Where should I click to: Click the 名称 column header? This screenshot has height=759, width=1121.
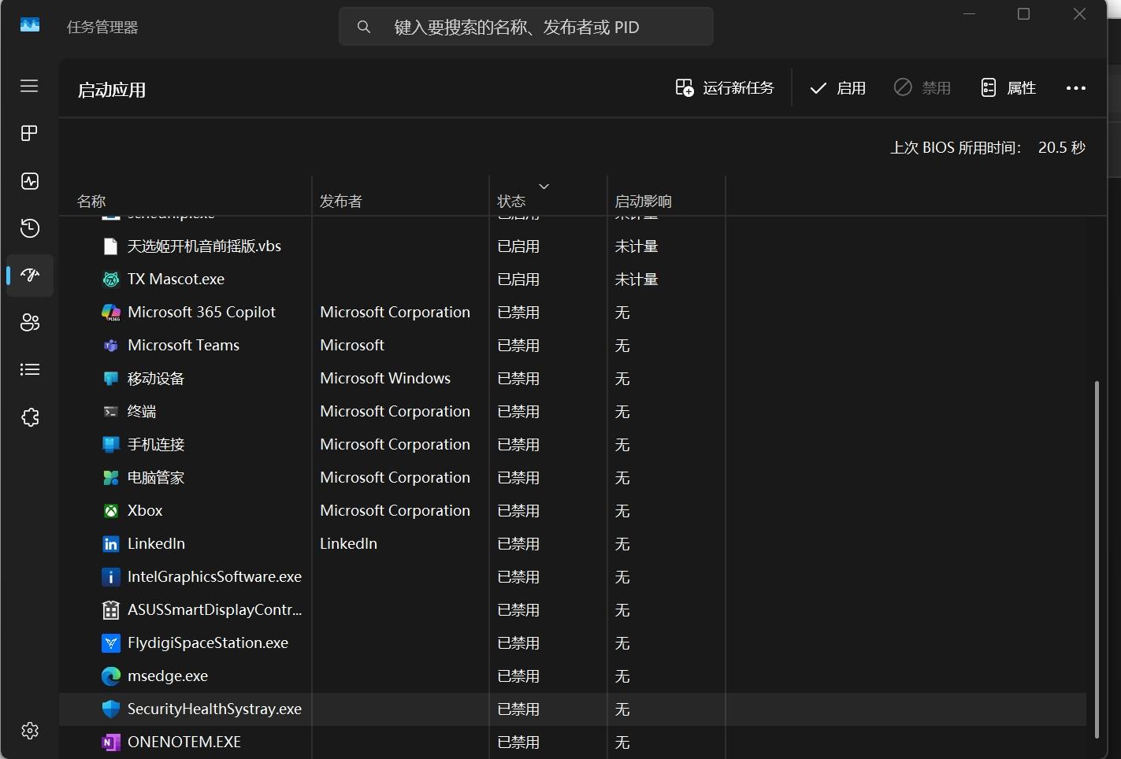pyautogui.click(x=91, y=202)
